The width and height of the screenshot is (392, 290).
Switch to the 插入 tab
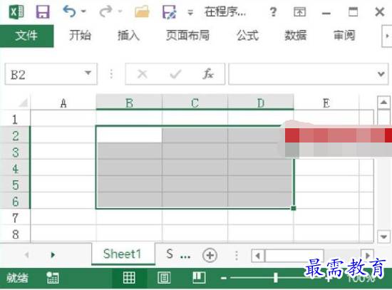tap(128, 35)
